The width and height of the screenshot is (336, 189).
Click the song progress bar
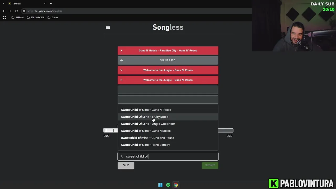pos(168,130)
